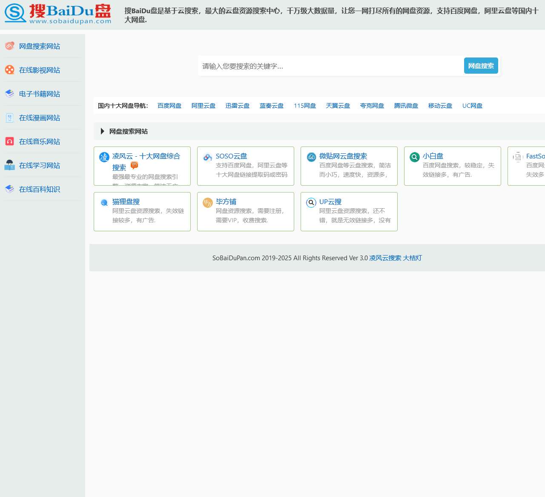Click the 毕方铺 orange icon
The image size is (545, 497).
pos(208,203)
